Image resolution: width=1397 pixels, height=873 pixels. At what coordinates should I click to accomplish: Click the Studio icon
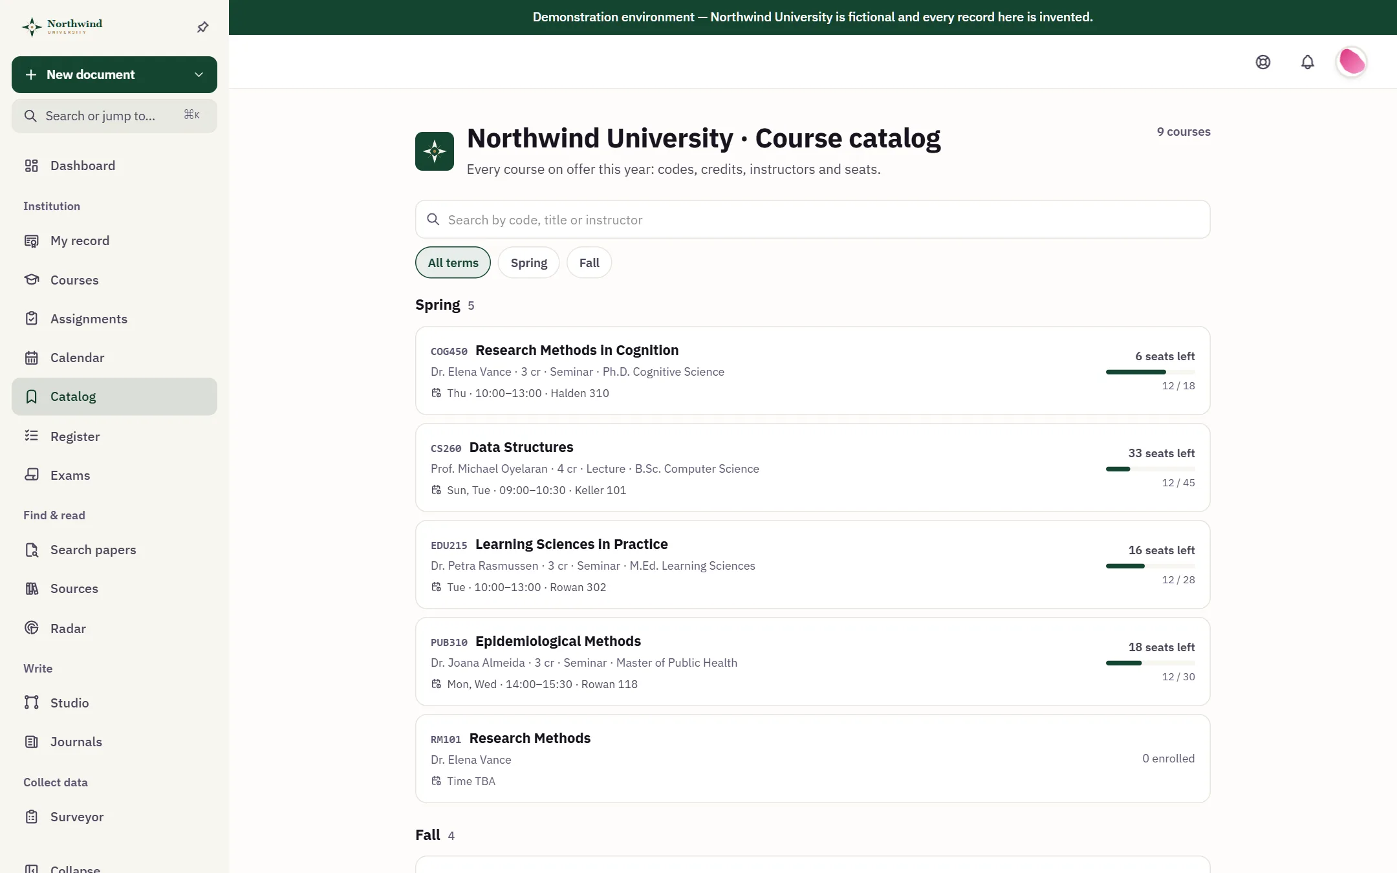pyautogui.click(x=32, y=702)
